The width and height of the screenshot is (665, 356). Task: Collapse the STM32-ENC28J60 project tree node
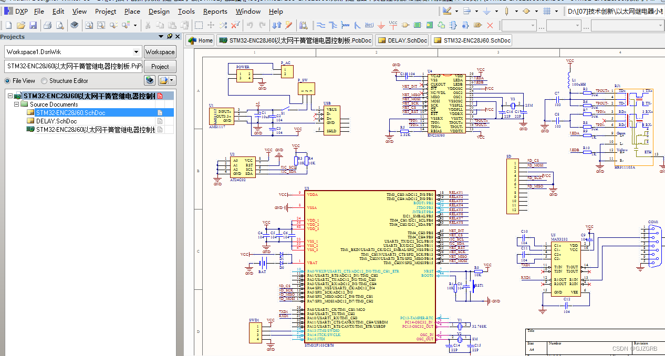click(11, 96)
